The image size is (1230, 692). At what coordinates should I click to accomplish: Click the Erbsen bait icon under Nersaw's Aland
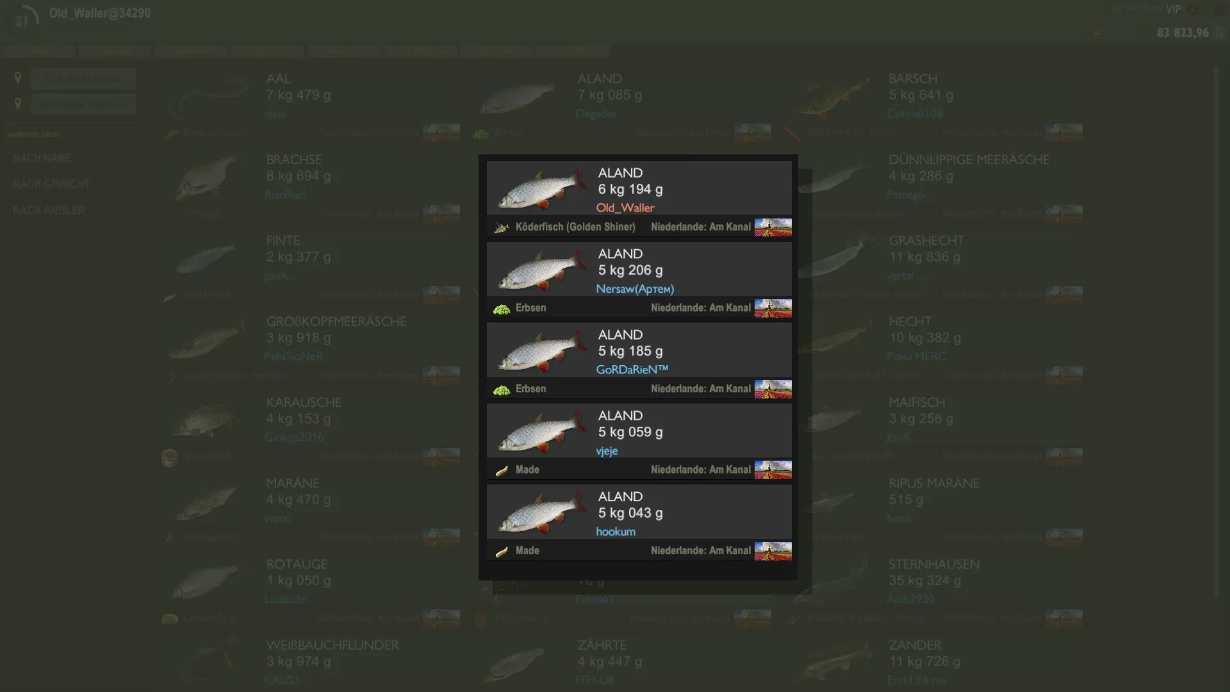pos(502,309)
